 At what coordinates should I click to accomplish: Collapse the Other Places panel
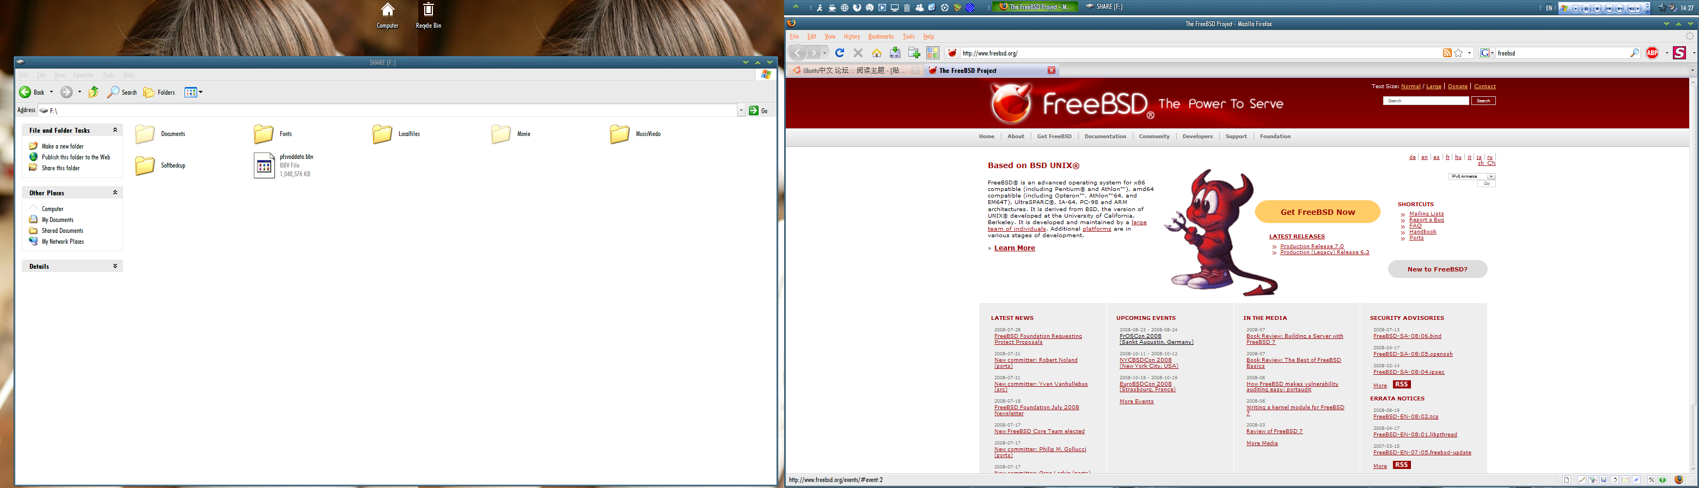115,192
